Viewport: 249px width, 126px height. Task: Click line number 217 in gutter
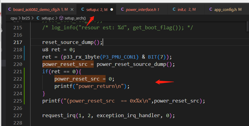point(18,42)
